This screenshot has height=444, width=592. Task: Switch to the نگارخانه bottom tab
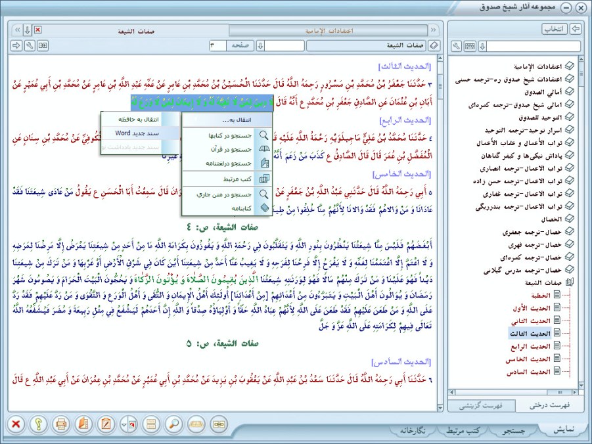pyautogui.click(x=413, y=430)
